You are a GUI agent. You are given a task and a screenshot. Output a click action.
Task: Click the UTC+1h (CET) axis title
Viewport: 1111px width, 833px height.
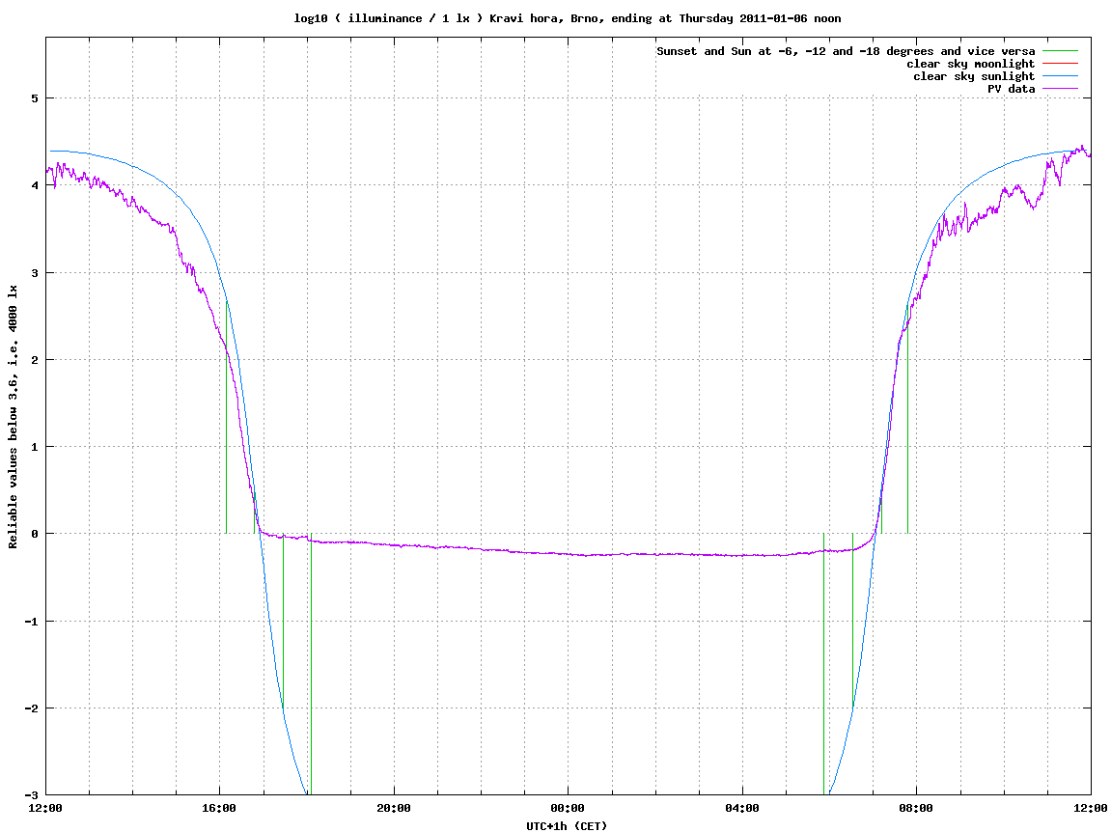(x=567, y=826)
